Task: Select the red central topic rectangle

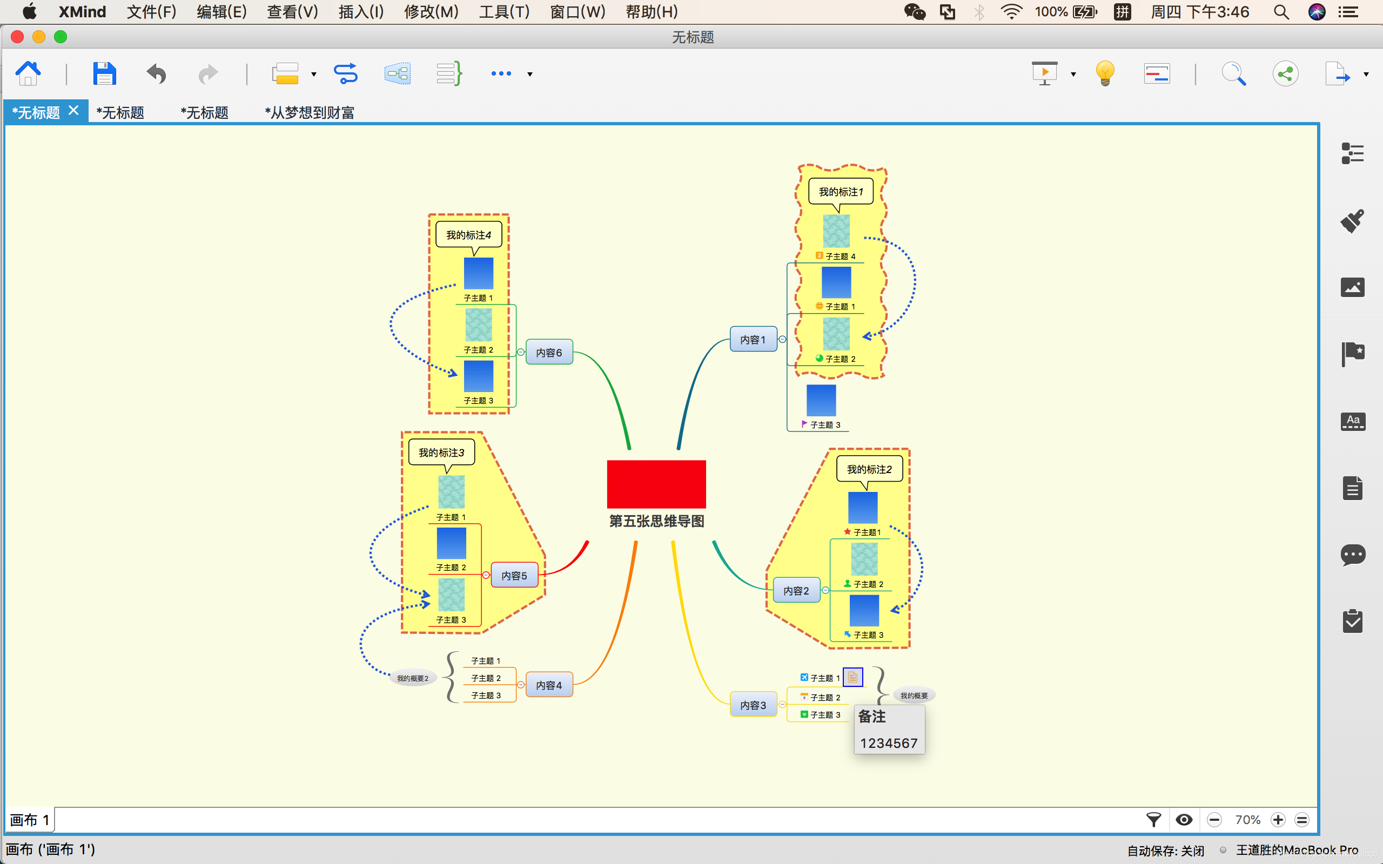Action: 656,484
